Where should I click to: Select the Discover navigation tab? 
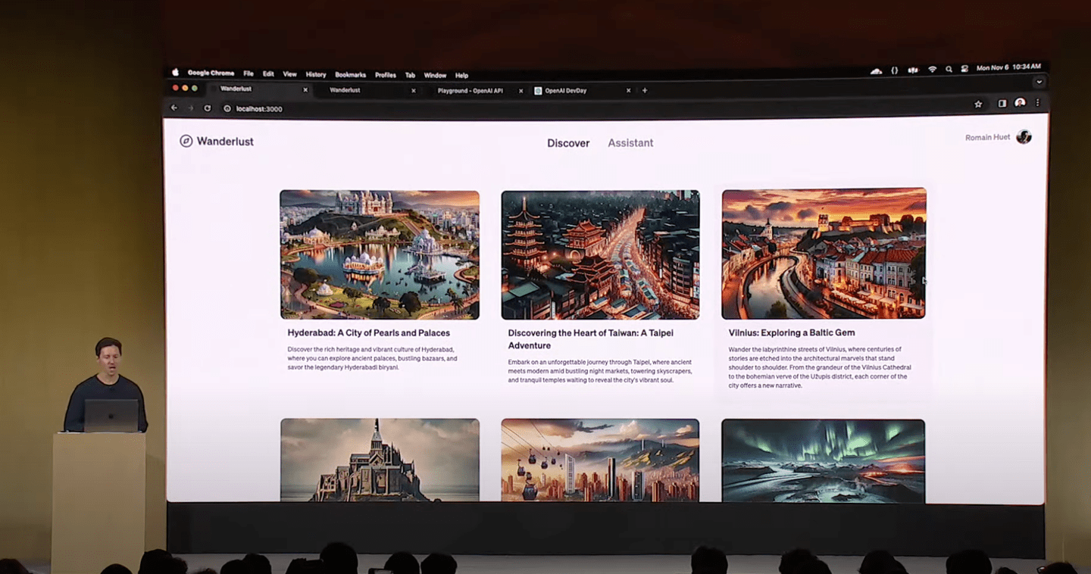click(568, 143)
